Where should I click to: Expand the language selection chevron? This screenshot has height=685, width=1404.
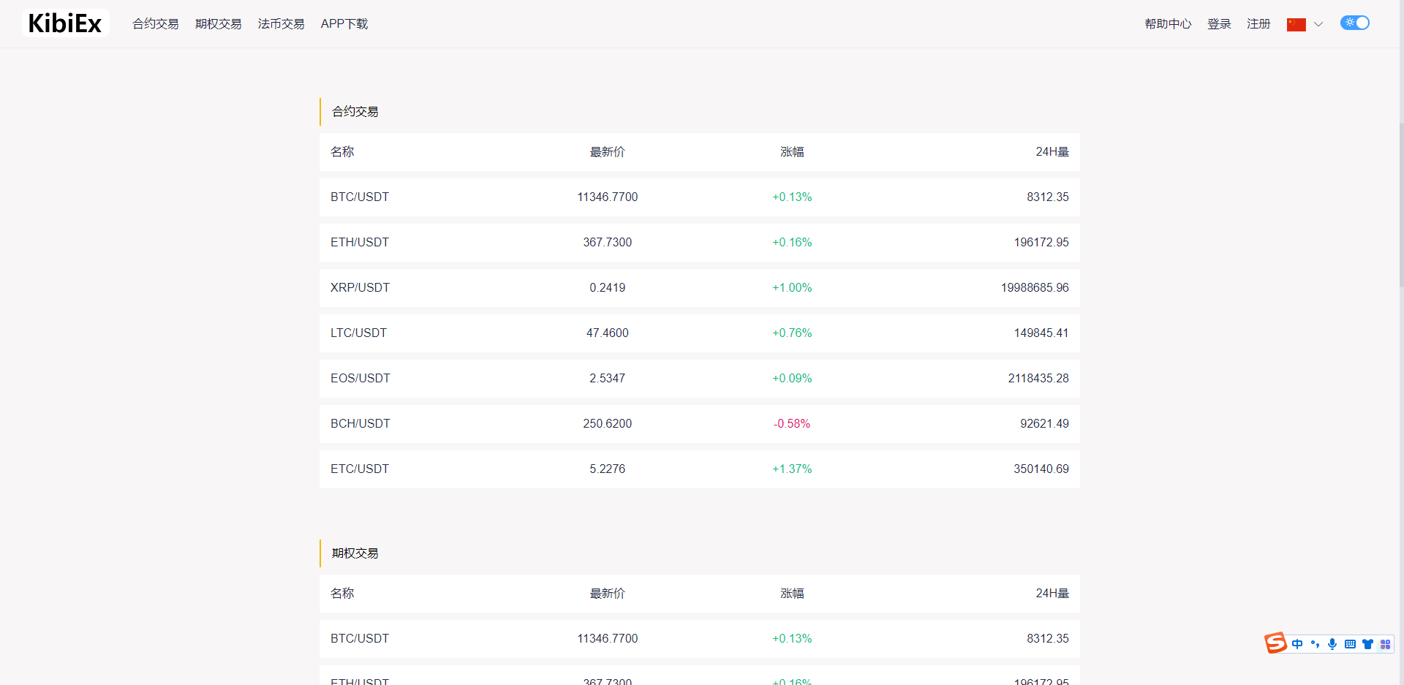coord(1318,24)
